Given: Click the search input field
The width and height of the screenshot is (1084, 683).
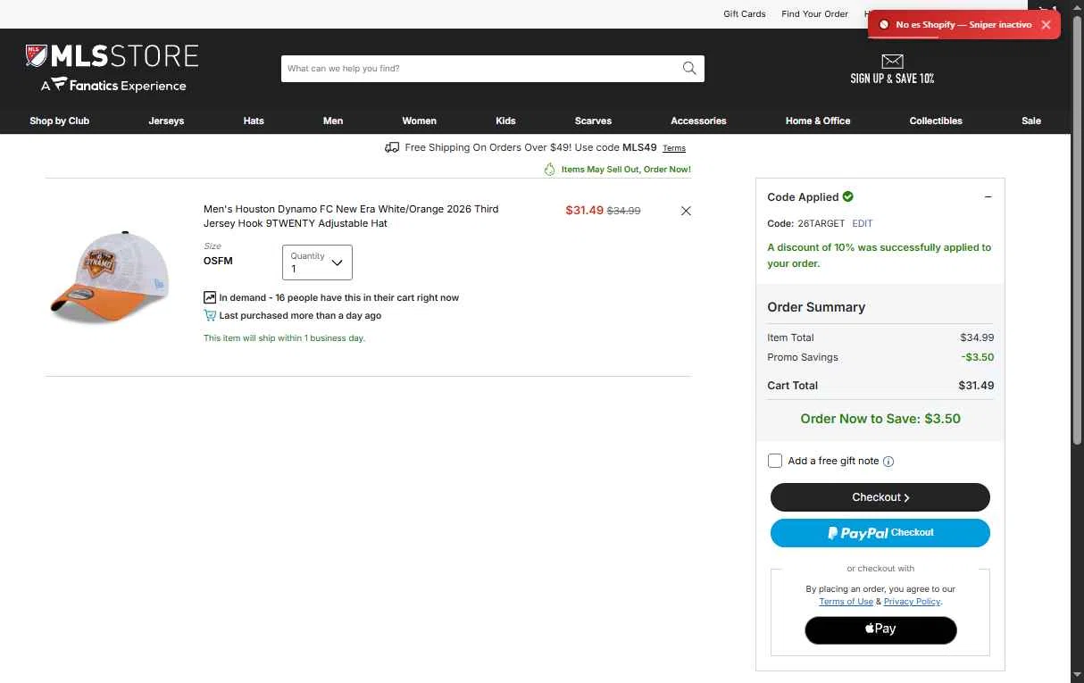Looking at the screenshot, I should [480, 69].
